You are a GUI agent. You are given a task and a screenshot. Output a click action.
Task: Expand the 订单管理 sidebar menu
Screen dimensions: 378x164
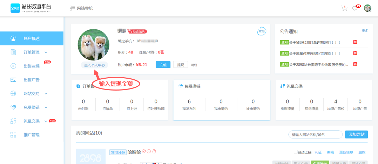pos(46,52)
